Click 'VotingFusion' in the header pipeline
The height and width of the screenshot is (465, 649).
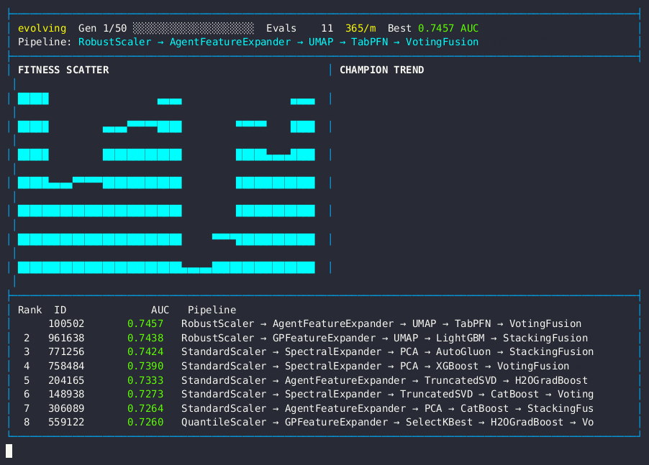pyautogui.click(x=442, y=42)
